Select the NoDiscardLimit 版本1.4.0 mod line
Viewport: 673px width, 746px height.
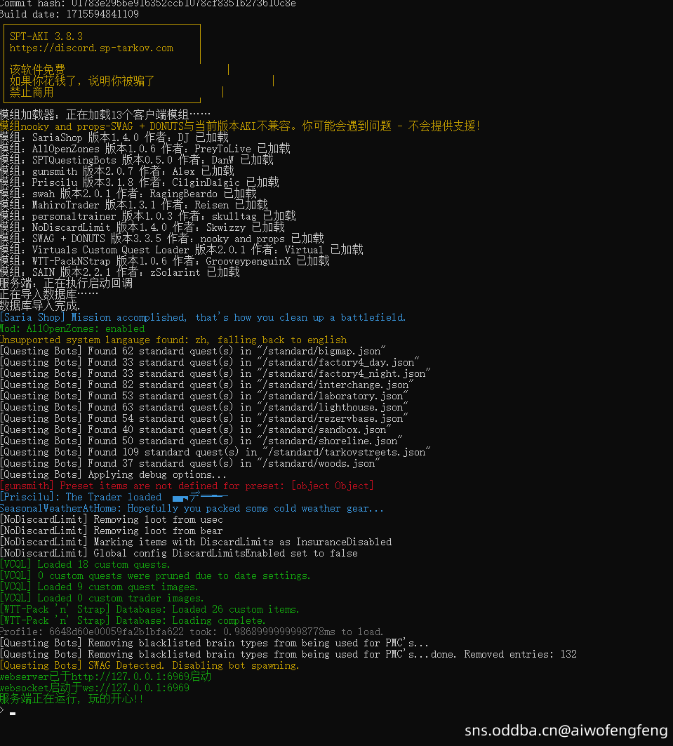[x=142, y=227]
